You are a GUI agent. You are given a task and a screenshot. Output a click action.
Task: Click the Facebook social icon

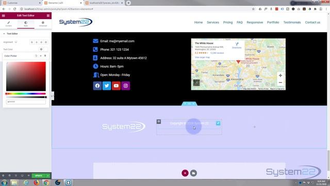click(97, 86)
